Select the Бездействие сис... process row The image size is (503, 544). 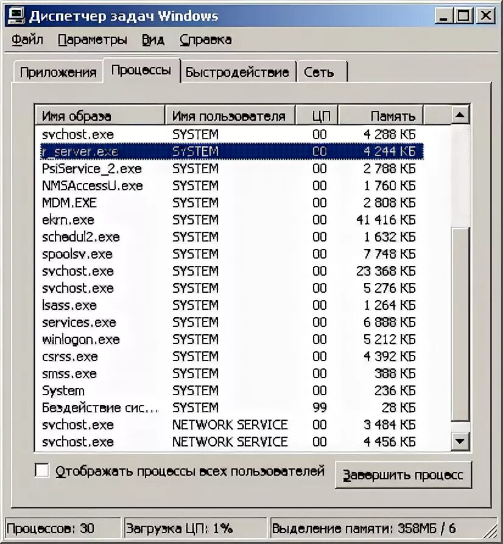pos(228,407)
